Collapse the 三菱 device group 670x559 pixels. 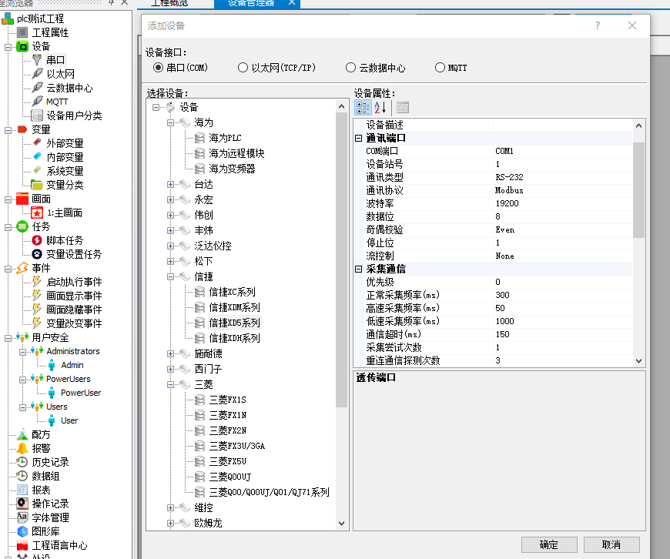point(170,384)
